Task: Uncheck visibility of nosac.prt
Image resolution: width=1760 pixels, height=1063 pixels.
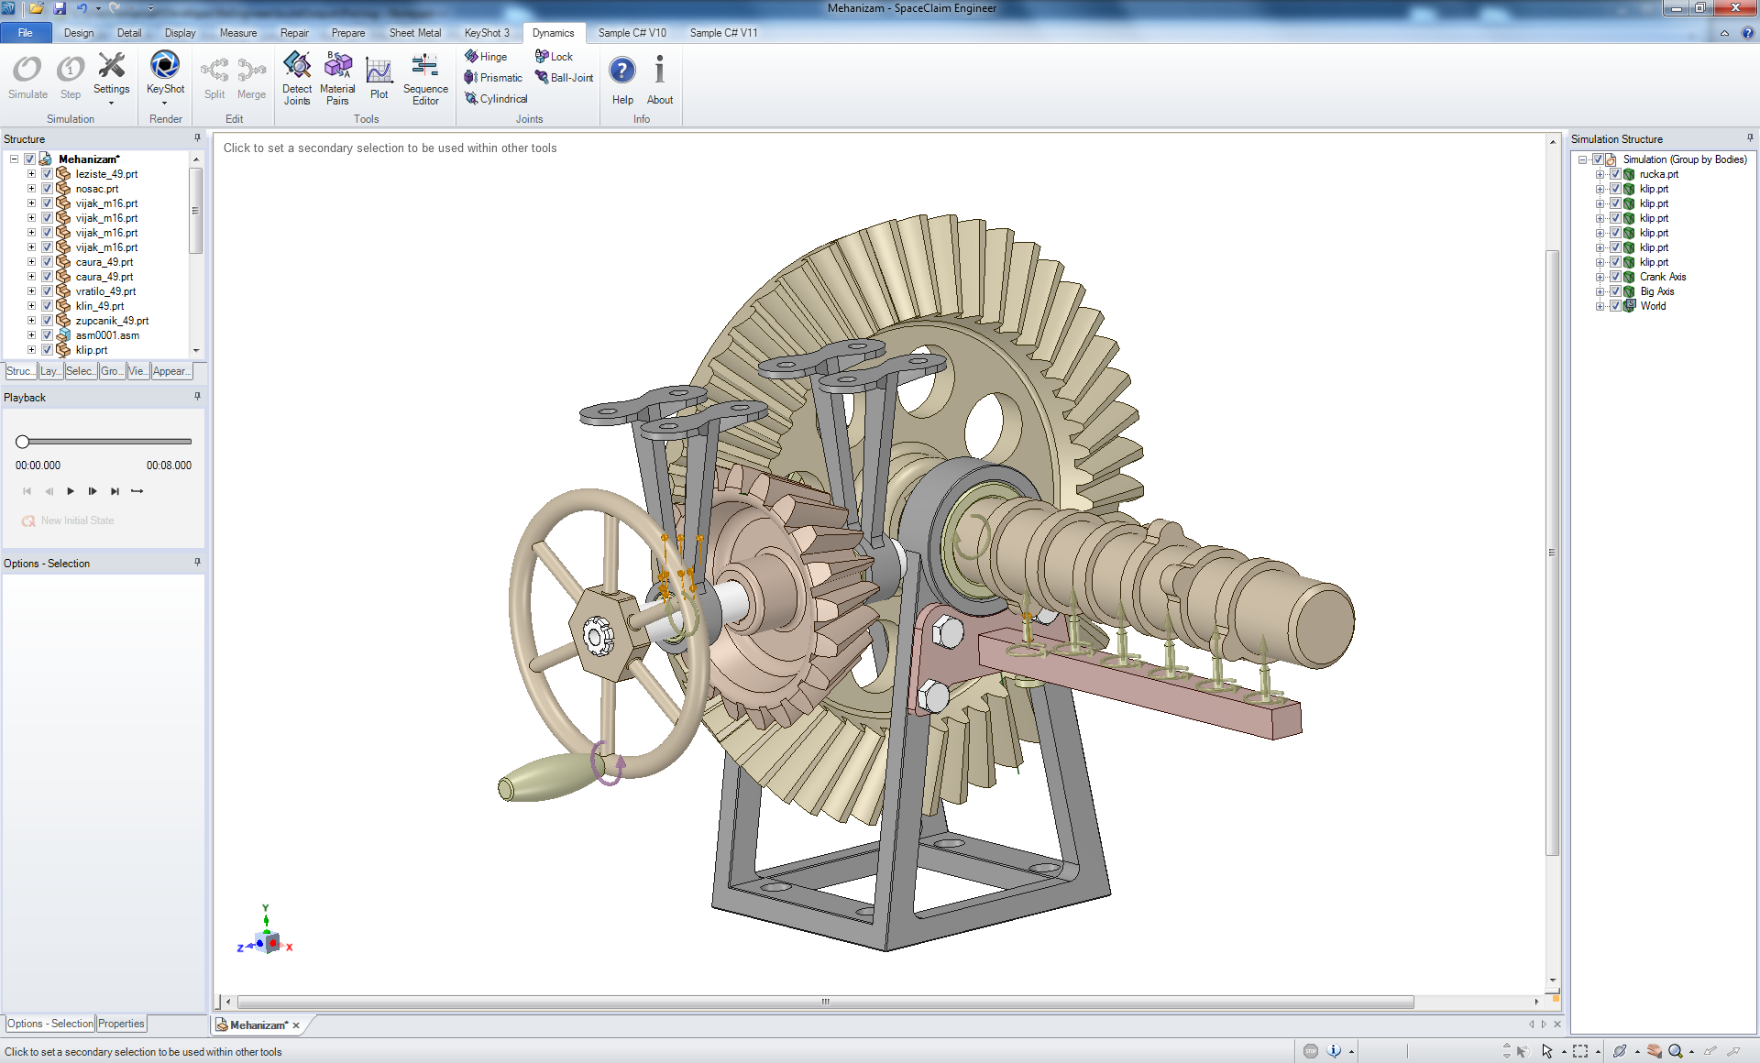Action: point(46,188)
